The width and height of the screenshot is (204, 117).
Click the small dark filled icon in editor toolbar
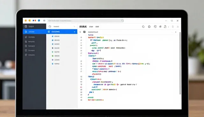pos(160,27)
